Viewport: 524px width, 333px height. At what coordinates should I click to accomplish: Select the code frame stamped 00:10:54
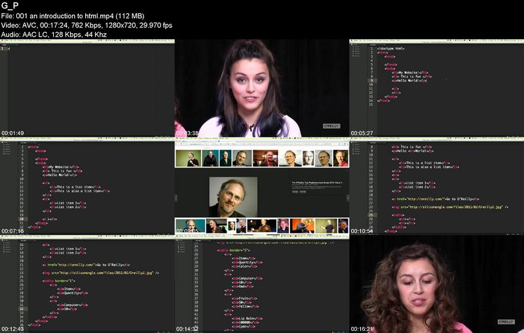coord(437,186)
